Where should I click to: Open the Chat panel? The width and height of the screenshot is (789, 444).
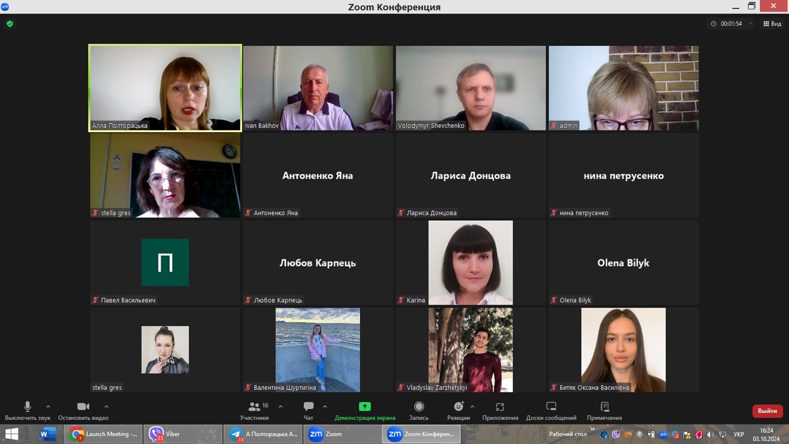[308, 407]
